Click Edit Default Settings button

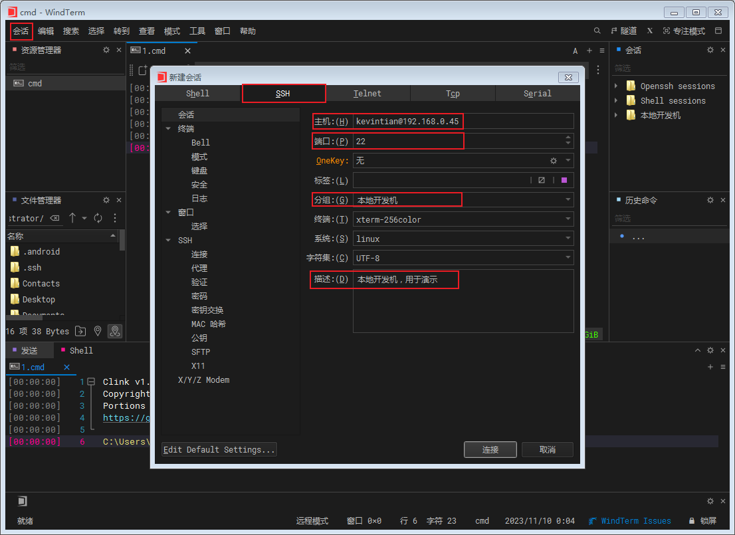(219, 450)
